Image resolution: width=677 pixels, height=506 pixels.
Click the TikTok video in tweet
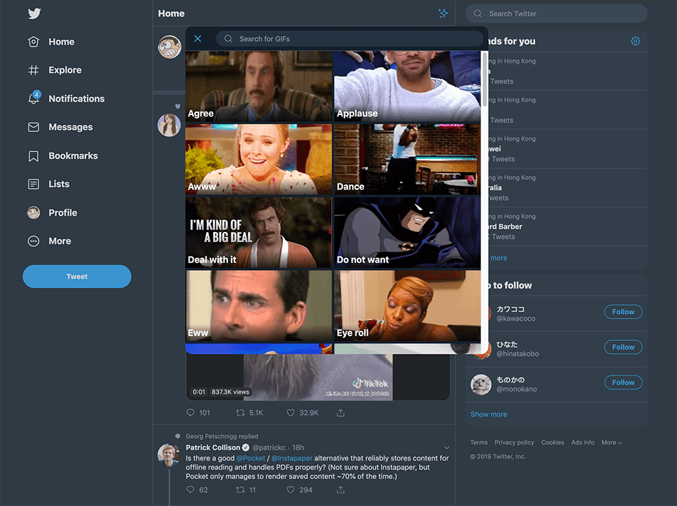(318, 377)
